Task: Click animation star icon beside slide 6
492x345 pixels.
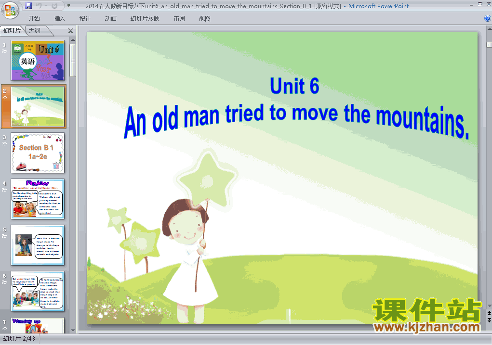Action: coord(4,282)
